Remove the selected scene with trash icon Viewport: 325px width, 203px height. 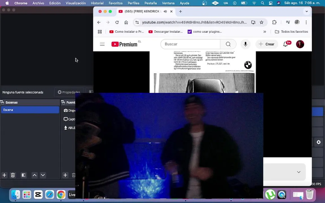[13, 175]
